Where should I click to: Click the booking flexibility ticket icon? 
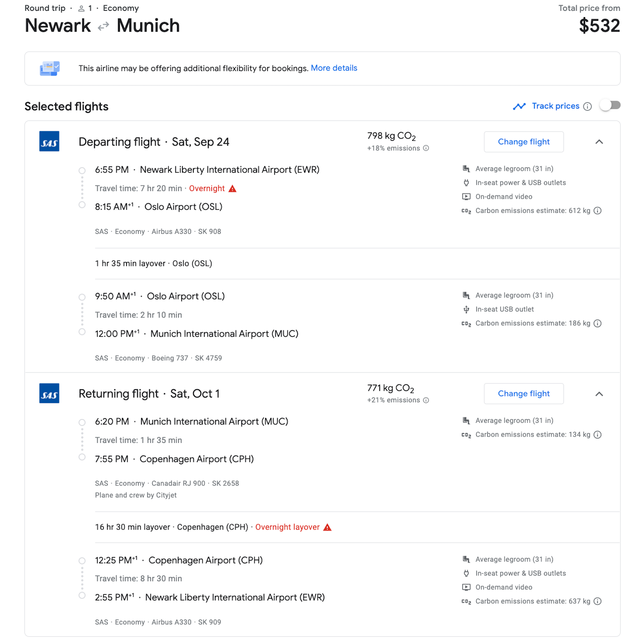tap(49, 68)
